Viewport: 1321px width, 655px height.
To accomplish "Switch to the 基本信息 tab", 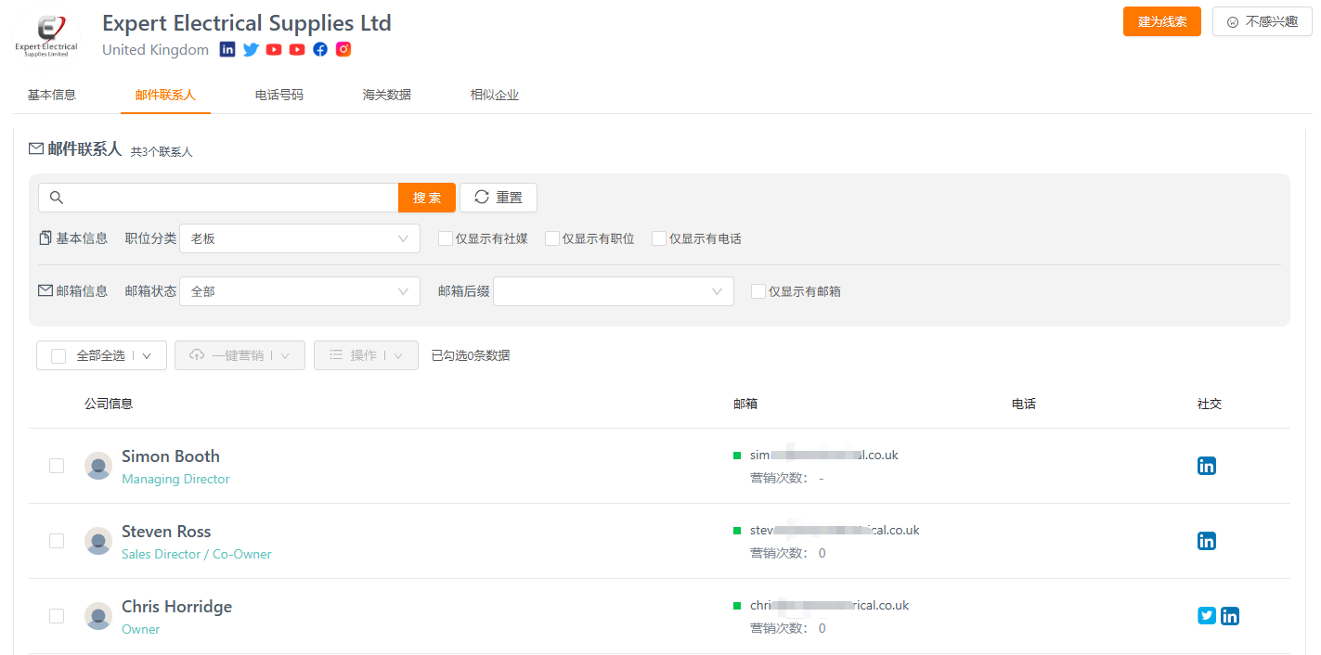I will (52, 95).
